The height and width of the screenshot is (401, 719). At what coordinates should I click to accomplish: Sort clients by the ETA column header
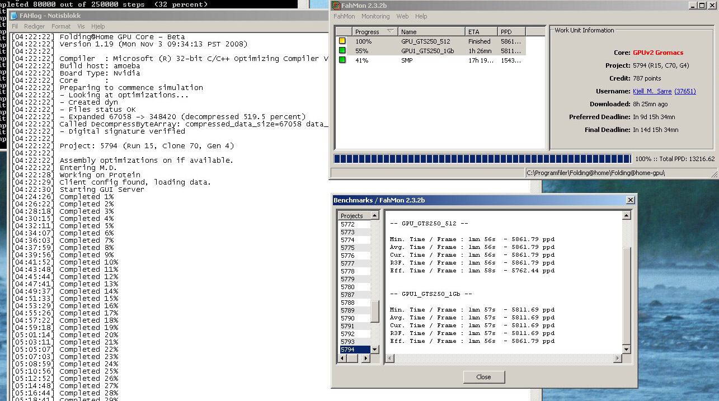tap(482, 32)
